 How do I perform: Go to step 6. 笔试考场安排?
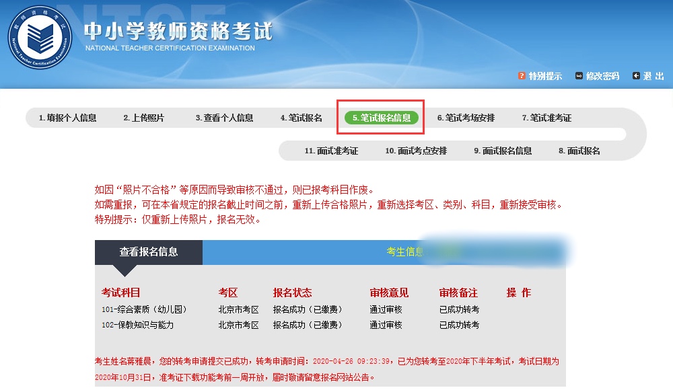tap(466, 118)
